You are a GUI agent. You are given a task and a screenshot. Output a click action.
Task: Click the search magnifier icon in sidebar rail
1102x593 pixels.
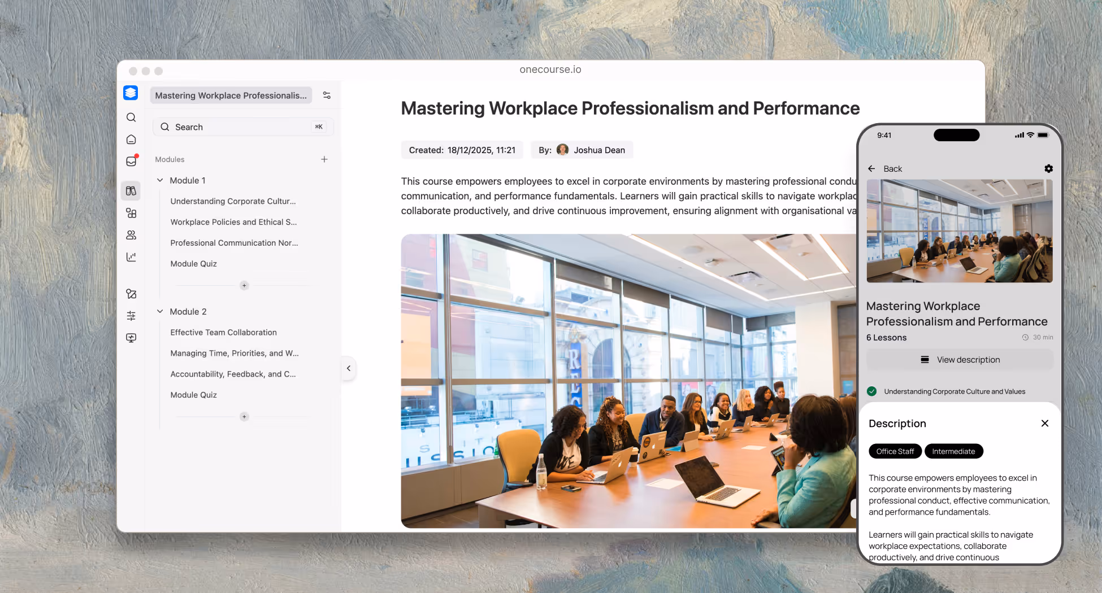pos(131,117)
